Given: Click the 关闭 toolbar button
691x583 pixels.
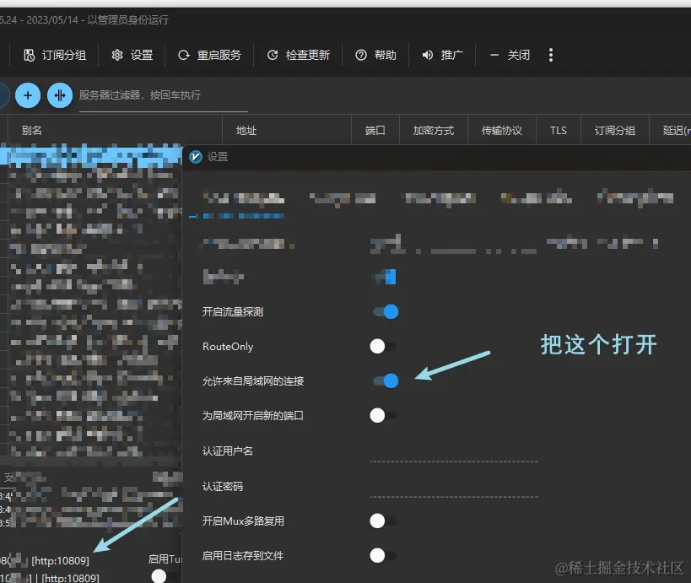Looking at the screenshot, I should (510, 55).
